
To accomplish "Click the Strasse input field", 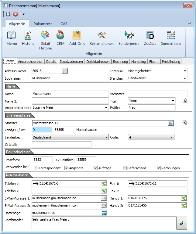I will coord(100,123).
